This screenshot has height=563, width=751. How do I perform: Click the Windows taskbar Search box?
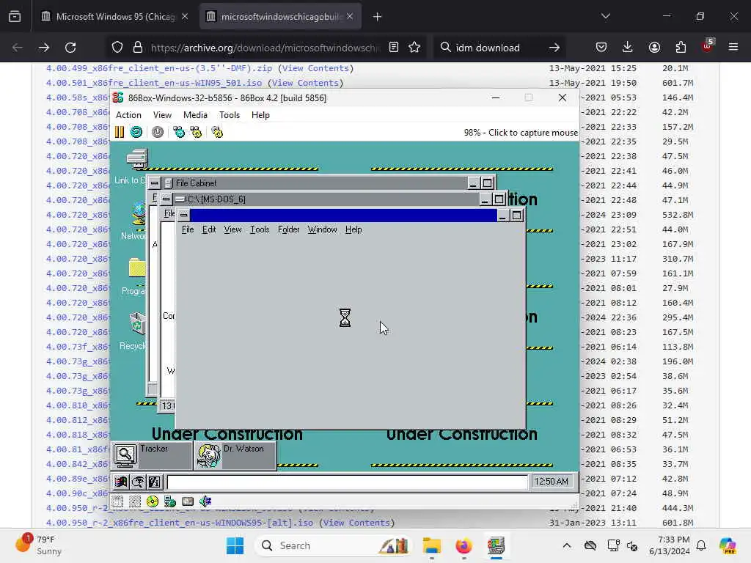pyautogui.click(x=334, y=545)
